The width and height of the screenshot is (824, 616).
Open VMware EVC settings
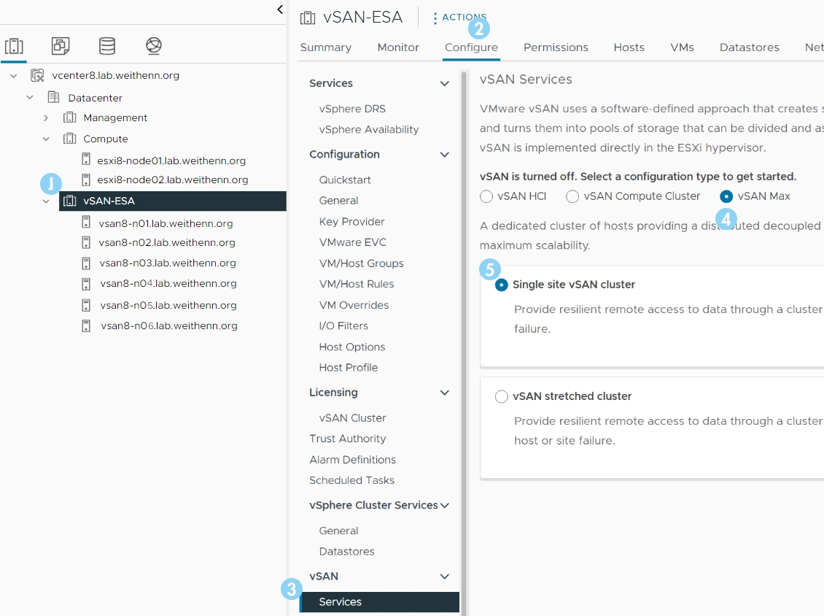[x=353, y=242]
